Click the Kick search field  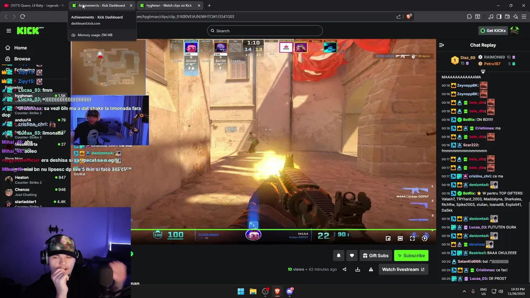265,31
